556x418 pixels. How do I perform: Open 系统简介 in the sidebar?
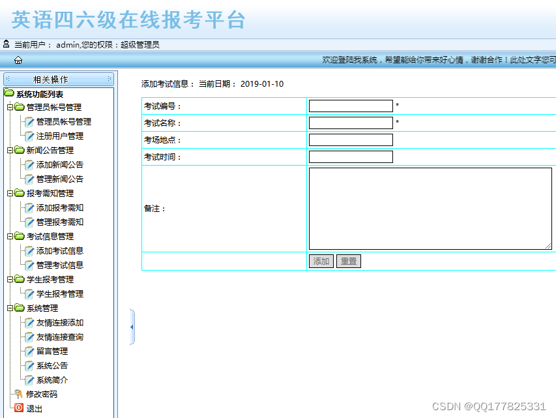52,380
